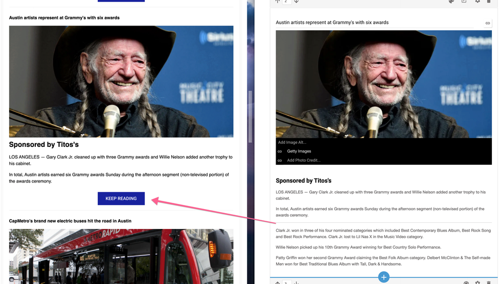
Task: Click link icon next to Getty Images
Action: (280, 151)
